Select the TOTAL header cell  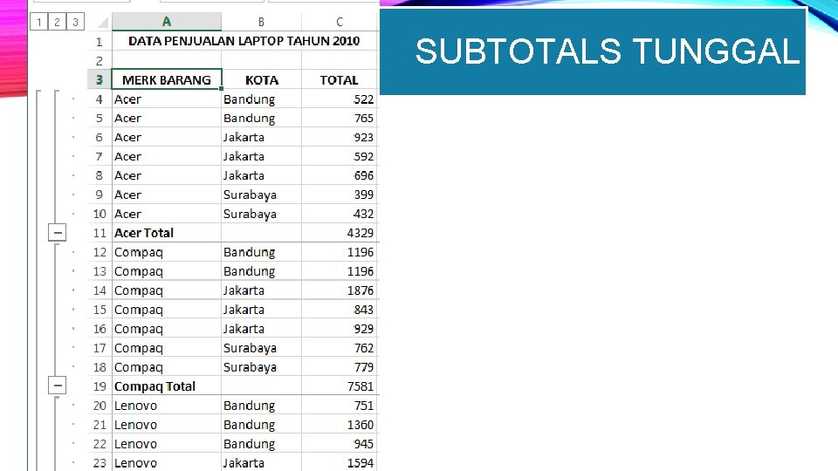(x=340, y=79)
